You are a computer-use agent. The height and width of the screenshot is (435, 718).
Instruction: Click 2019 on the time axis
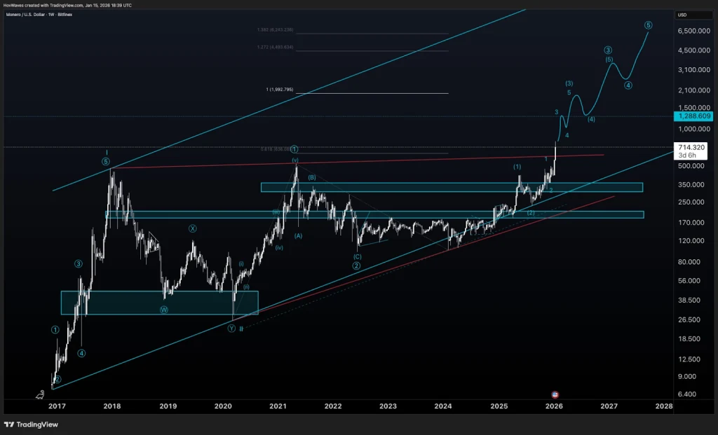pos(168,406)
